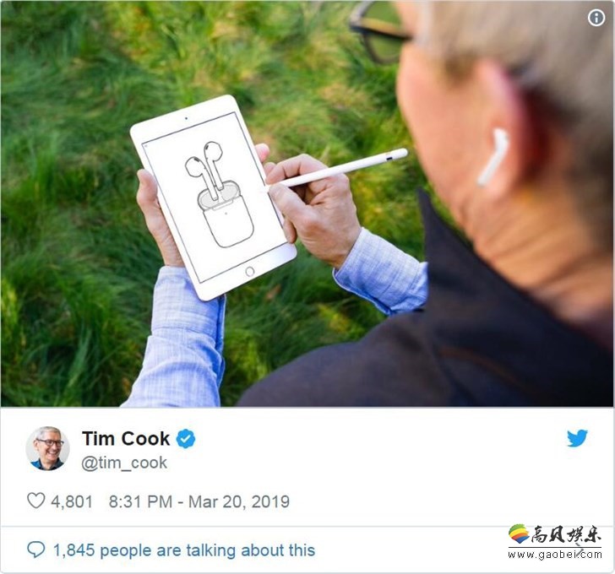
Task: Open Twitter via the blue bird logo
Action: point(577,438)
